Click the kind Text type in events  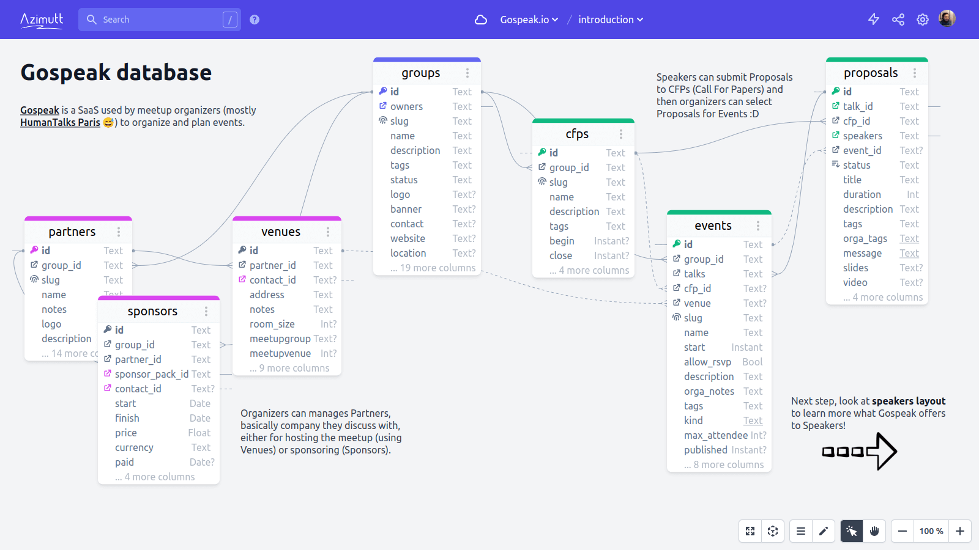click(753, 420)
